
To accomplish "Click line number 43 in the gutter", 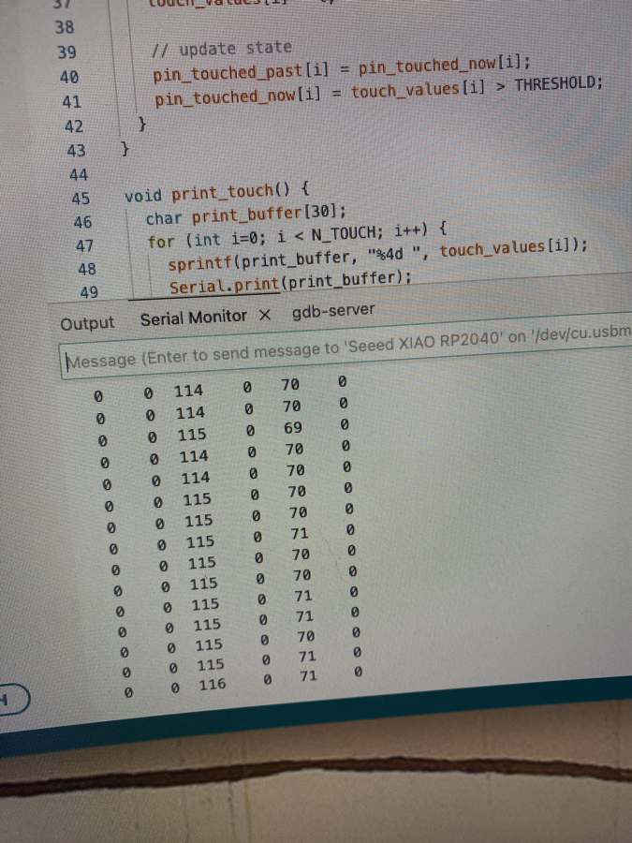I will pyautogui.click(x=76, y=151).
